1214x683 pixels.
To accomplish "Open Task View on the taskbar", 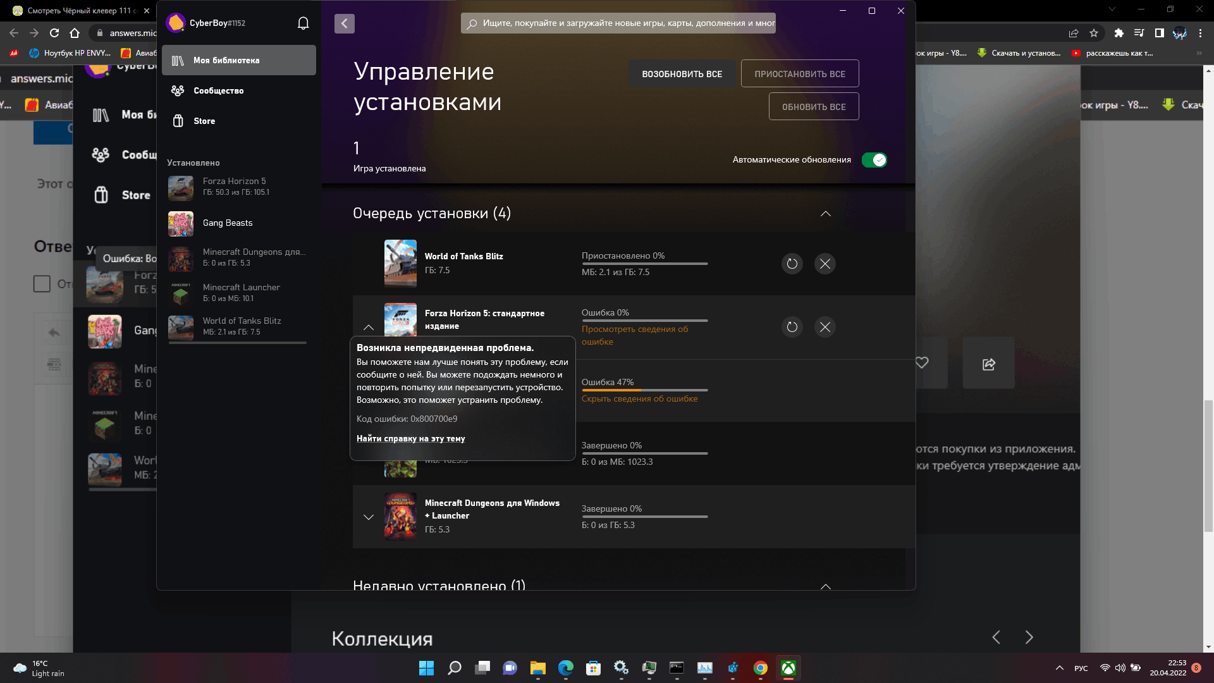I will [x=482, y=668].
